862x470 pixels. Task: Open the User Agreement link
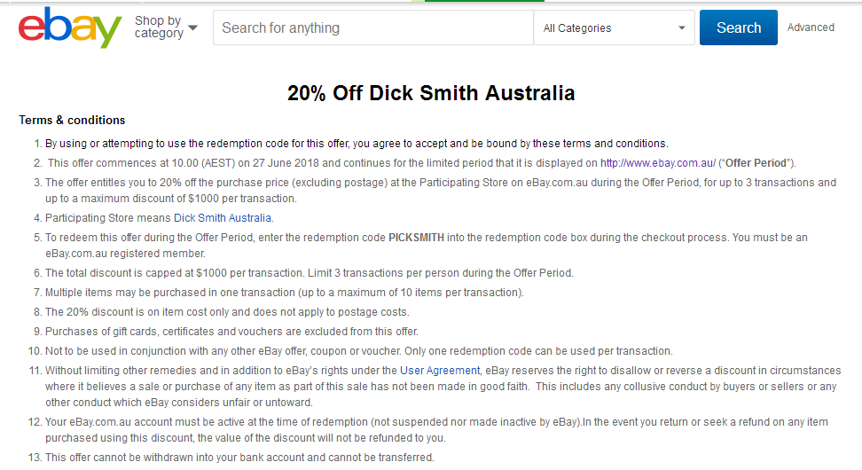click(x=440, y=371)
